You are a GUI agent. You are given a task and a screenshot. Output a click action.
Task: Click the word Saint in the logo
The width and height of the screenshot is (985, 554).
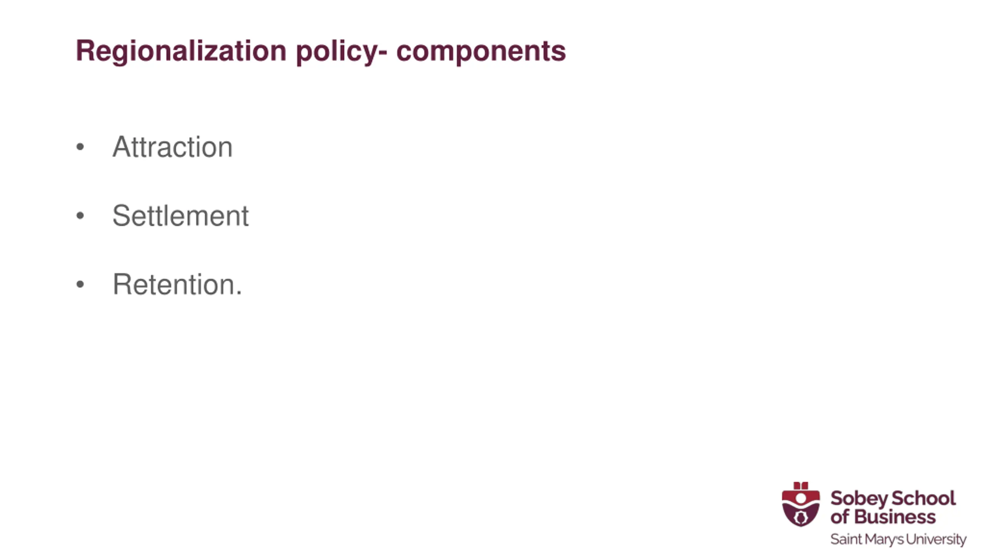846,539
